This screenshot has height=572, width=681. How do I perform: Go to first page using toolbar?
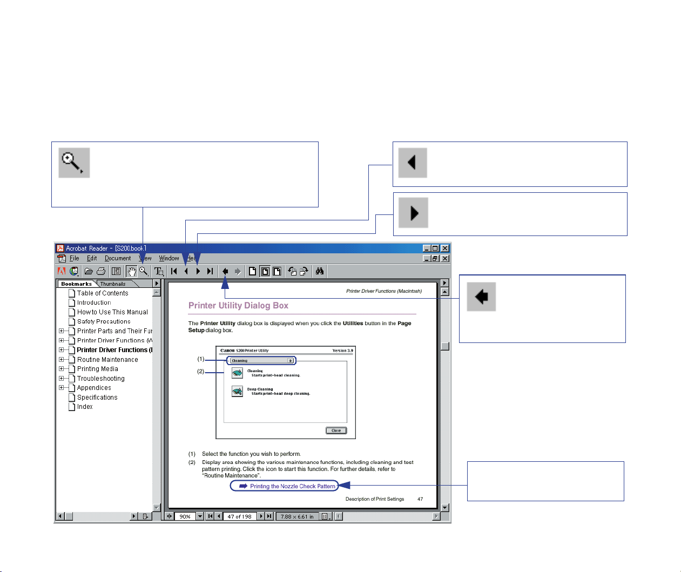174,271
